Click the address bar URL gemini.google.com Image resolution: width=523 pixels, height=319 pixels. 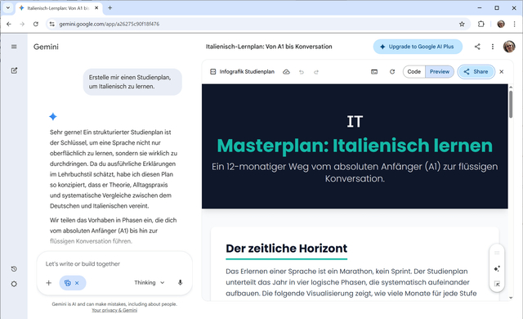(x=109, y=24)
